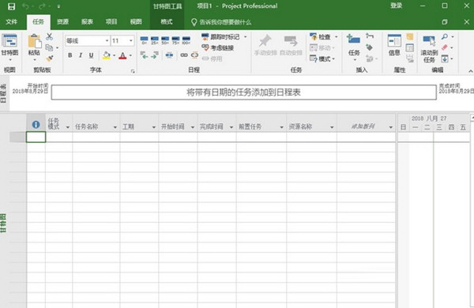The width and height of the screenshot is (474, 308).
Task: Click the Cut scissors icon
Action: [49, 37]
